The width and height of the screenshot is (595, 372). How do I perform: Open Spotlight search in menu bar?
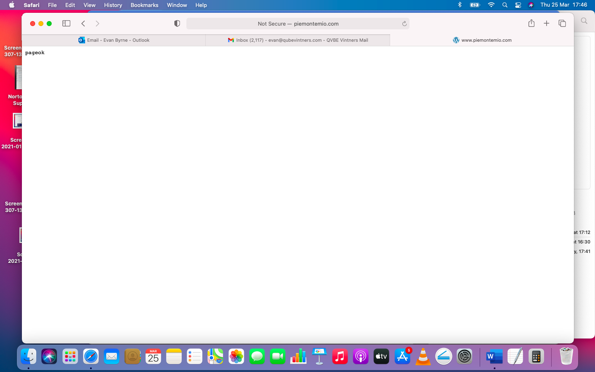[505, 5]
